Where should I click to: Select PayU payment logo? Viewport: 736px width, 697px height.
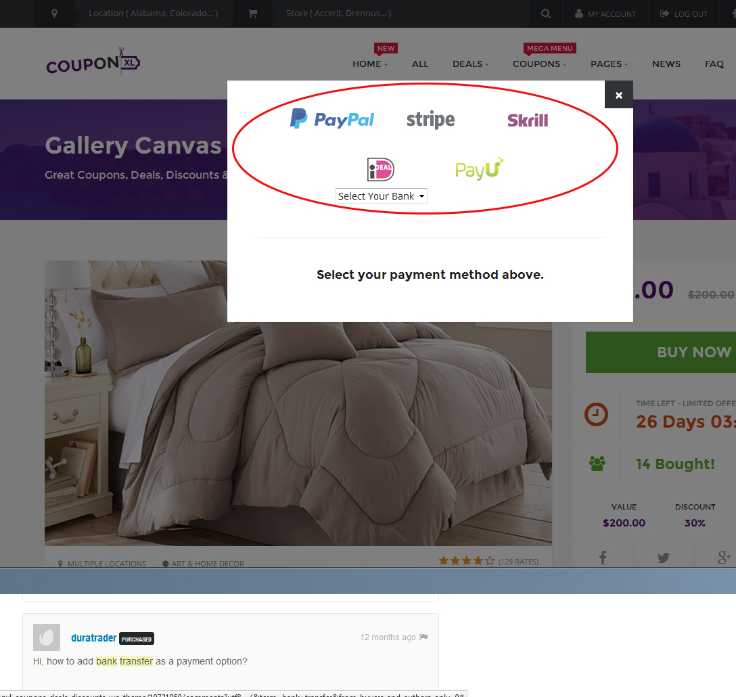click(479, 168)
